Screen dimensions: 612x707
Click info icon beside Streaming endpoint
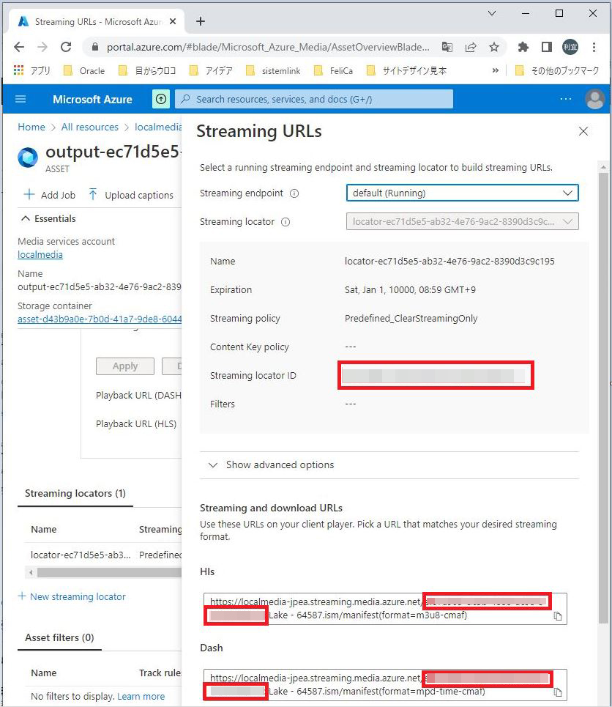click(294, 193)
